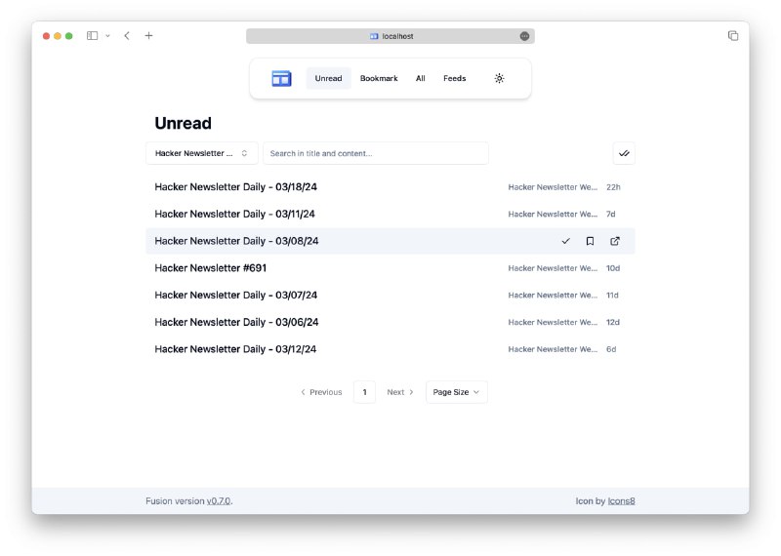Switch to the Feeds tab
Image resolution: width=781 pixels, height=556 pixels.
[x=454, y=79]
